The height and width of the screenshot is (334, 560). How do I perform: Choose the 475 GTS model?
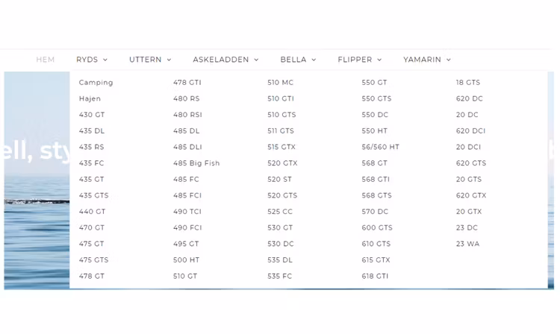pos(93,260)
